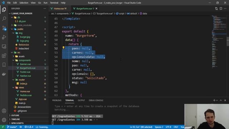Image resolution: width=229 pixels, height=129 pixels.
Task: Open the Selection menu
Action: [x=24, y=3]
